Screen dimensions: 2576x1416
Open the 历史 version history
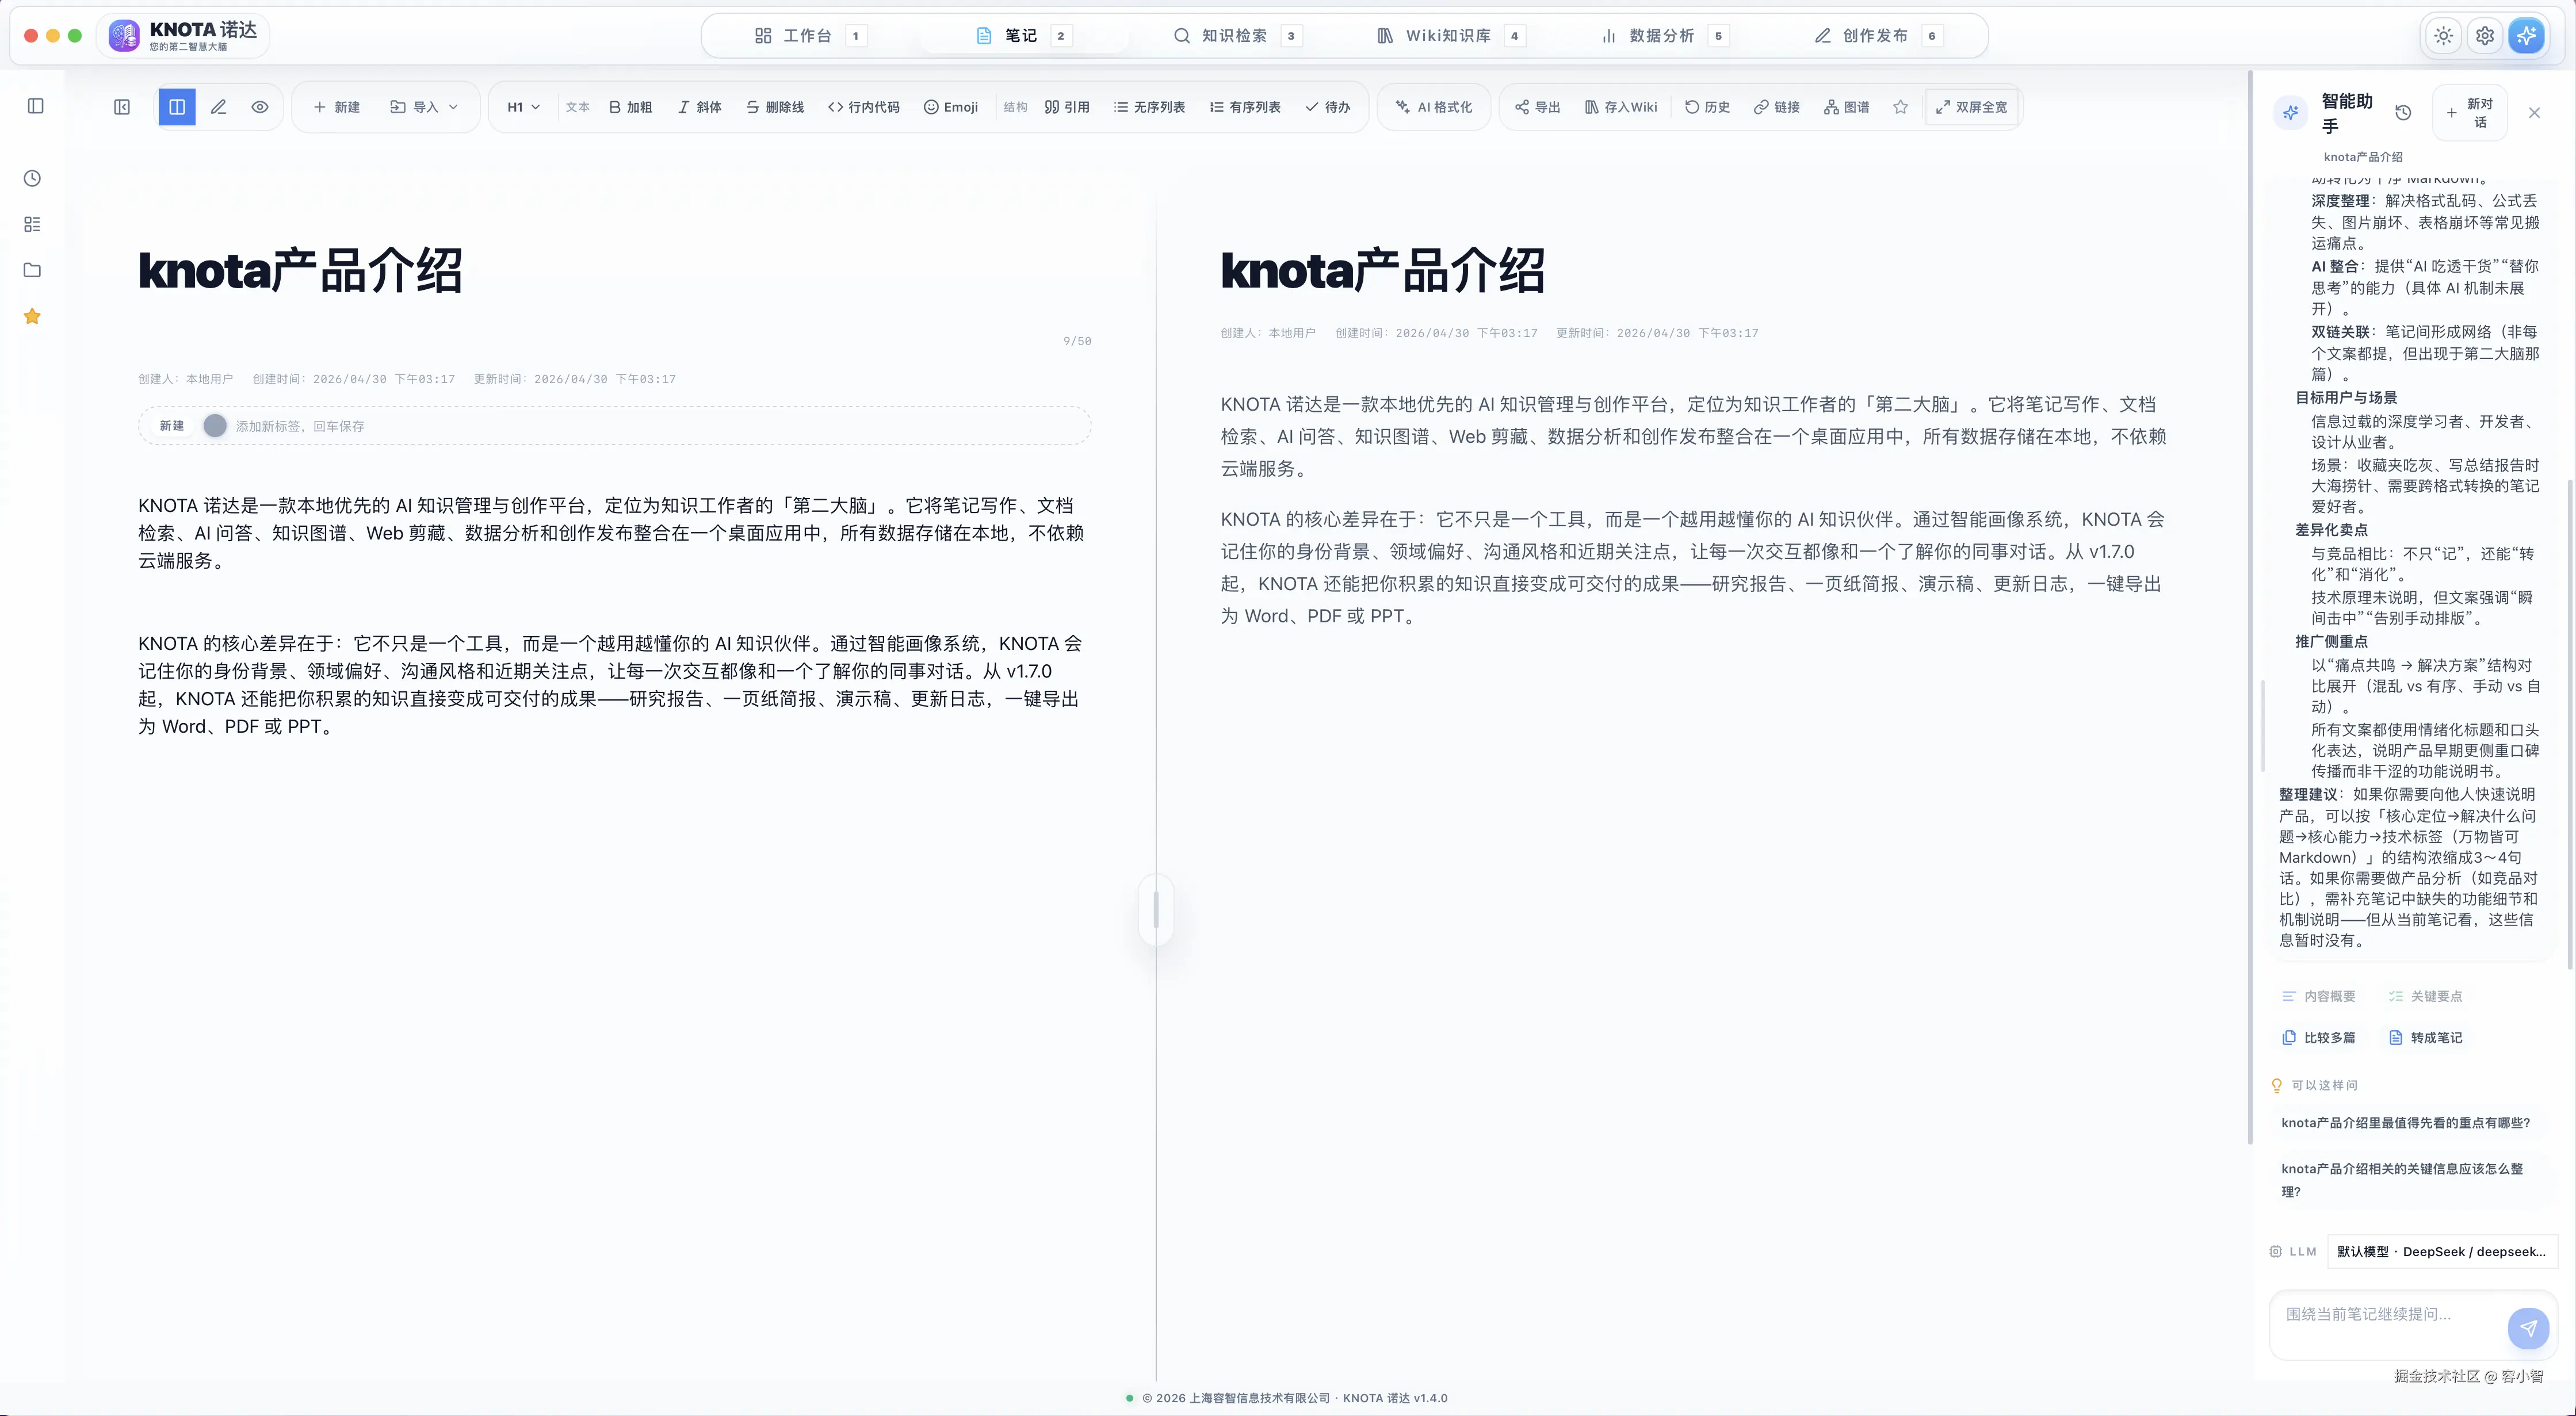[1707, 107]
